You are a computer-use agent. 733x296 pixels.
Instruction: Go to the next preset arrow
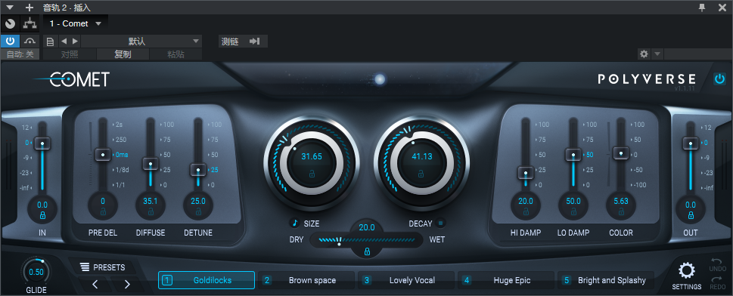(x=126, y=284)
